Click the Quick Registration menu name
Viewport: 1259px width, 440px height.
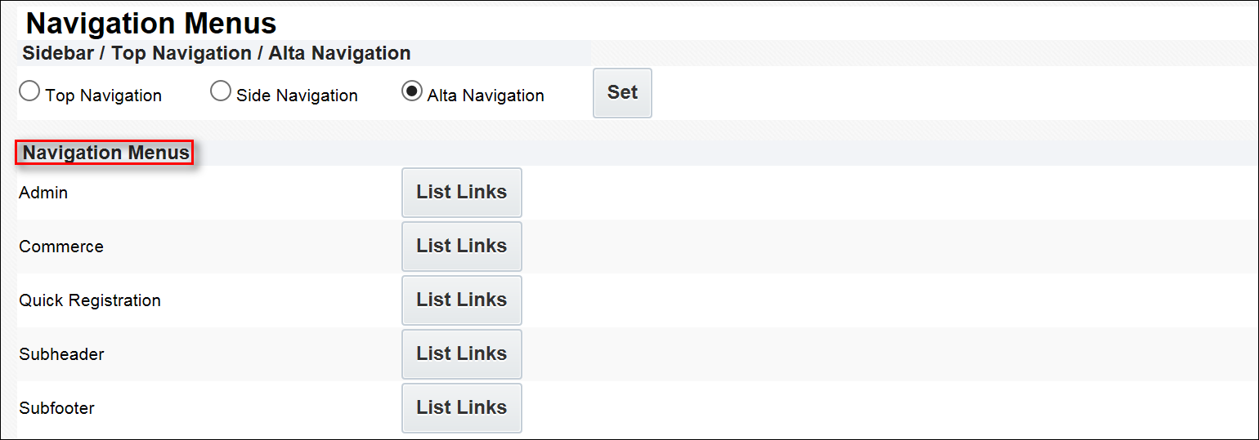click(90, 300)
